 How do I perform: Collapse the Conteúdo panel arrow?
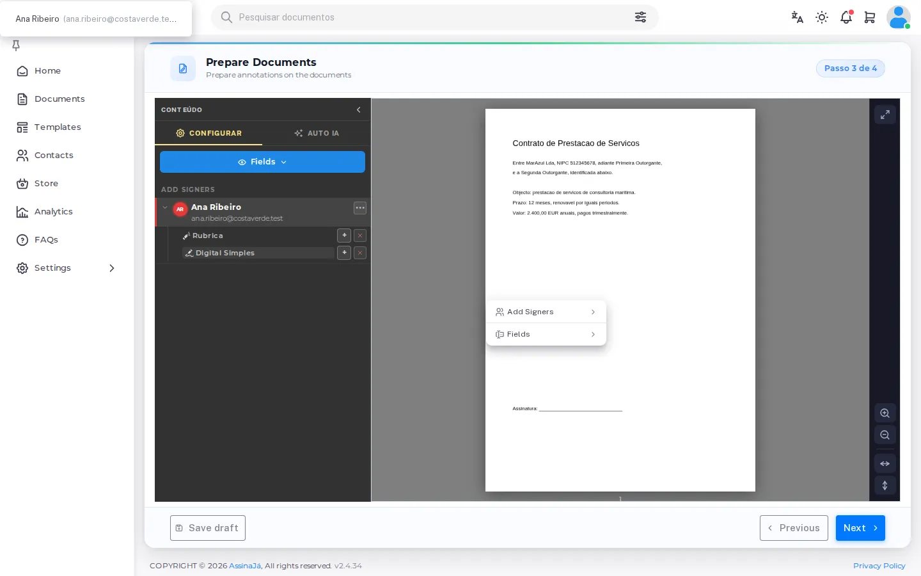pos(359,110)
